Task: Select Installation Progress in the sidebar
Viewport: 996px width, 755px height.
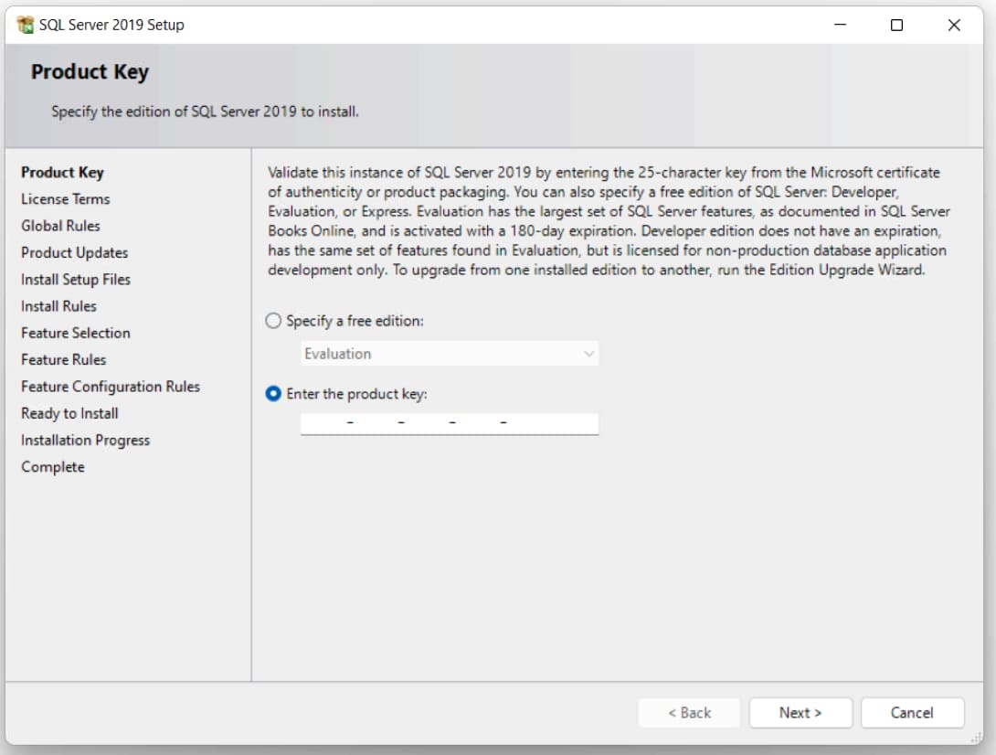Action: [x=85, y=441]
